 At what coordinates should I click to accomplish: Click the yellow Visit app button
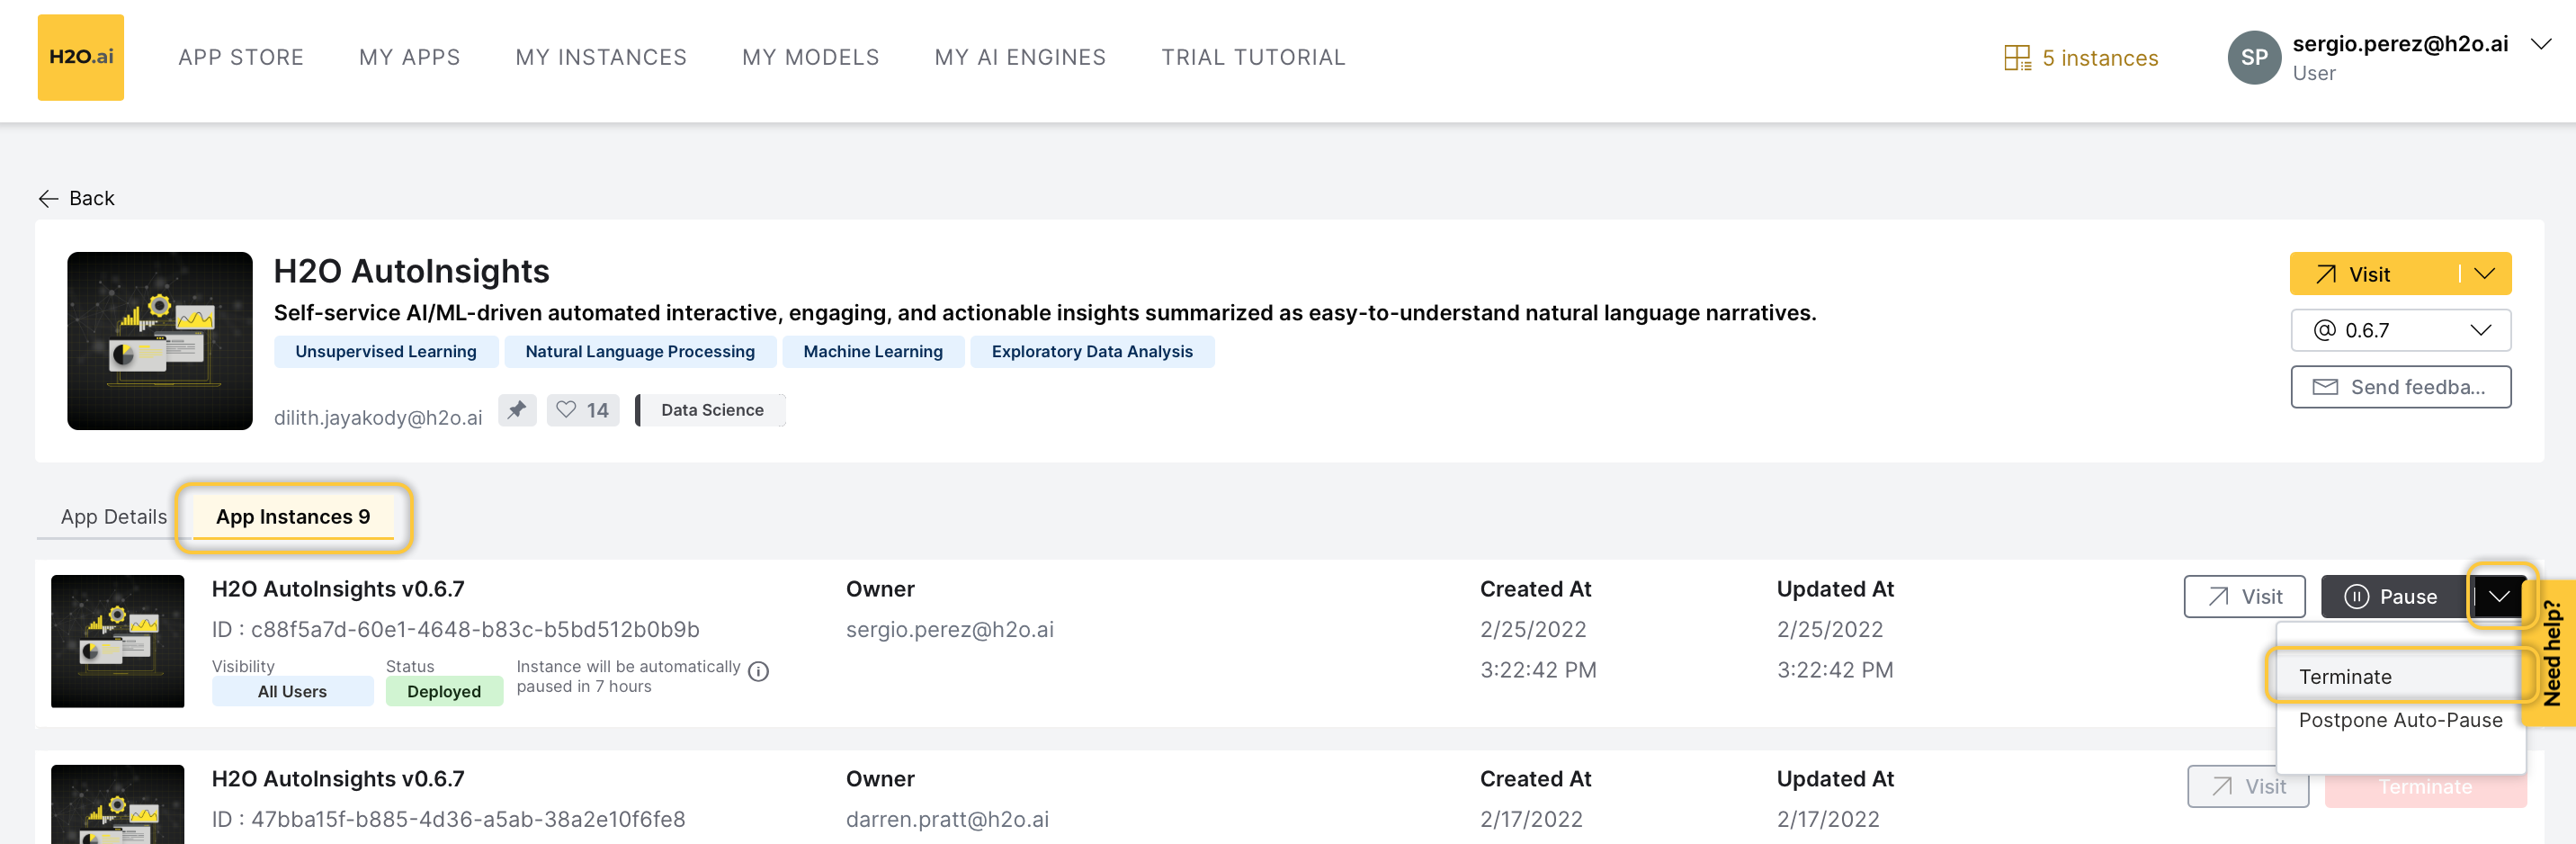(x=2374, y=273)
